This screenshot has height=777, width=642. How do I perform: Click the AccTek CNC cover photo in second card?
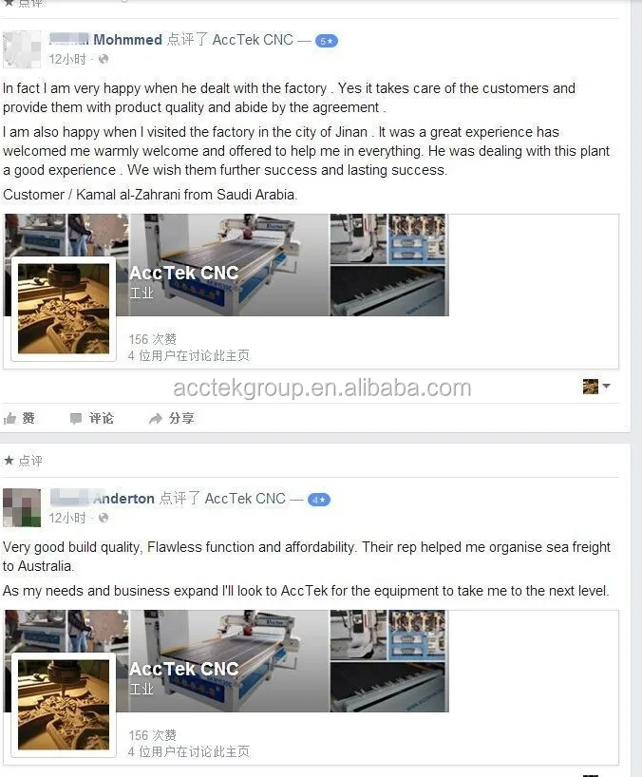click(226, 661)
